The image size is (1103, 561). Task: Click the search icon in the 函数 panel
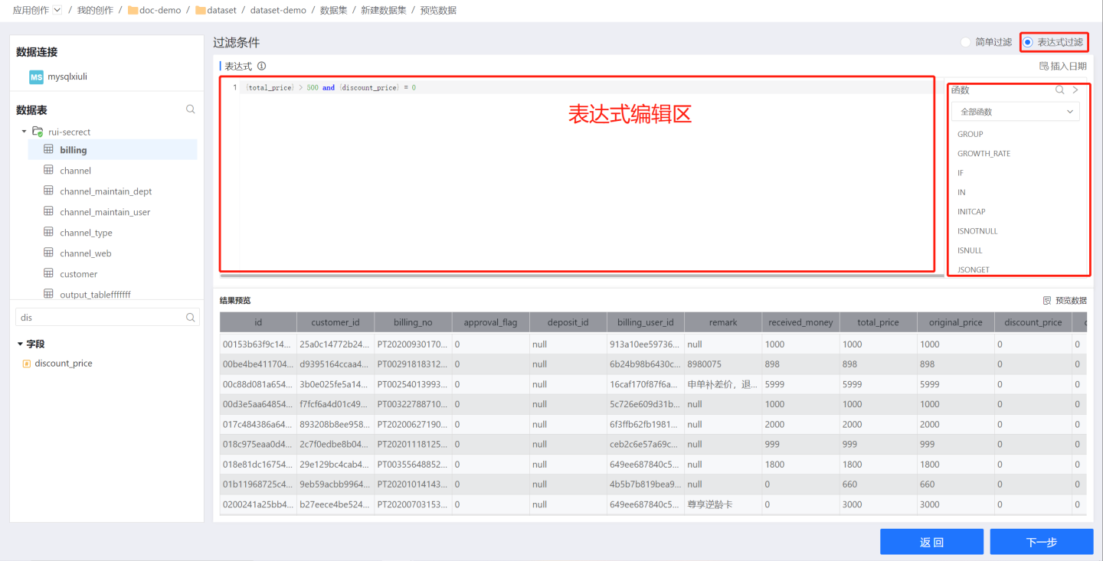coord(1060,90)
